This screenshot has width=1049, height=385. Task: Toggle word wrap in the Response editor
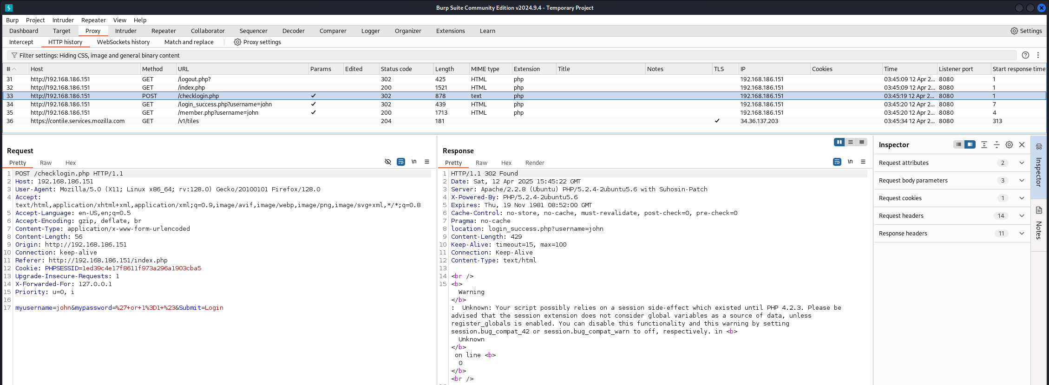click(x=837, y=162)
